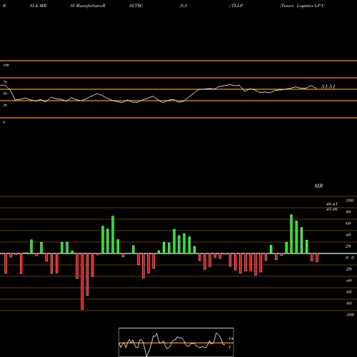
Task: Click the '(5,5' parameter text
Action: pos(183,6)
